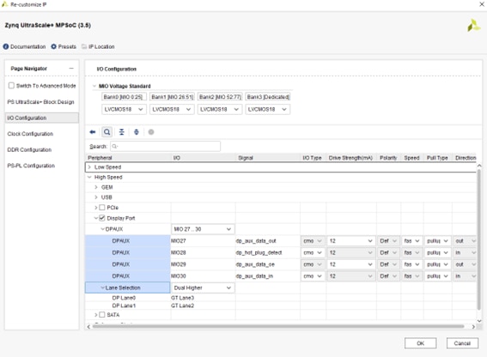Click the gray circle toolbar icon
487x357 pixels.
(151, 132)
